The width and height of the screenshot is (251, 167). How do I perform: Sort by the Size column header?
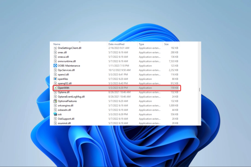[166, 44]
